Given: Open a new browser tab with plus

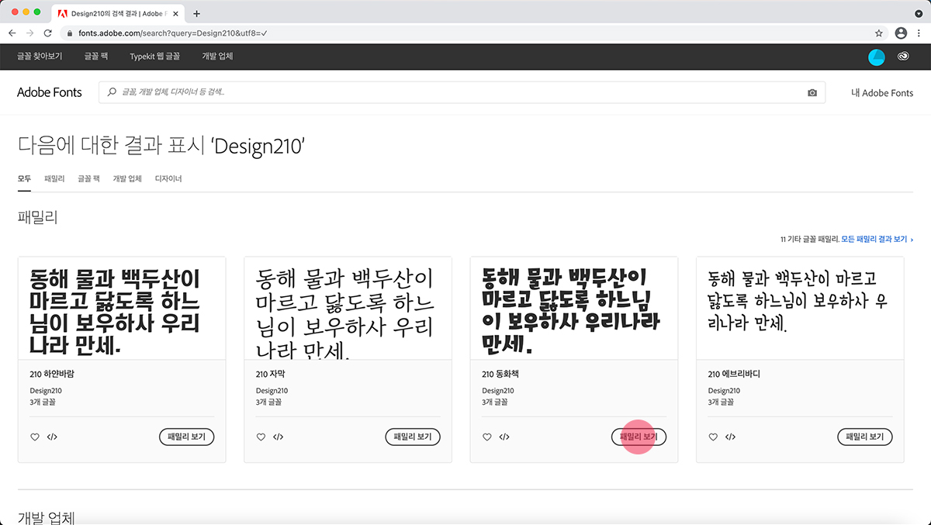Looking at the screenshot, I should click(x=196, y=13).
